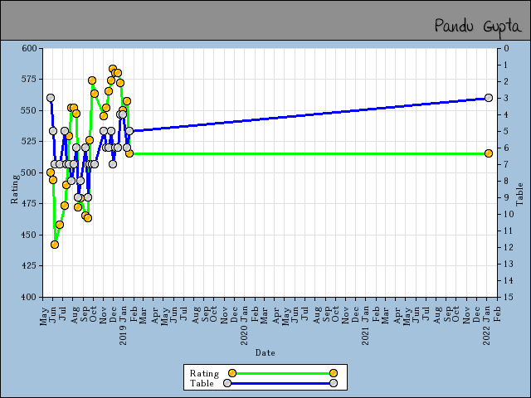Click the '13' table axis label
This screenshot has width=531, height=398.
pos(509,264)
